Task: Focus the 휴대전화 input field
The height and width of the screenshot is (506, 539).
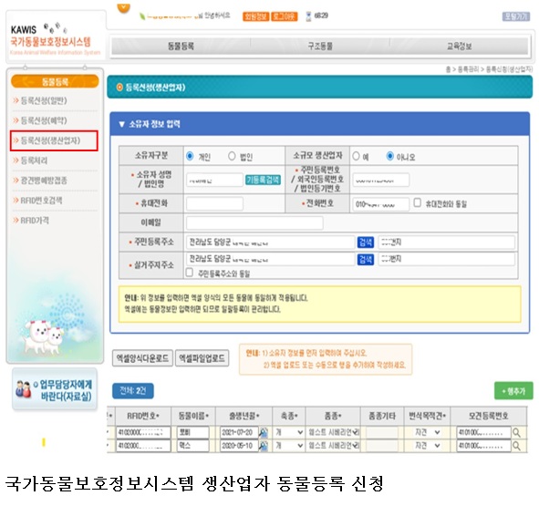Action: tap(214, 204)
